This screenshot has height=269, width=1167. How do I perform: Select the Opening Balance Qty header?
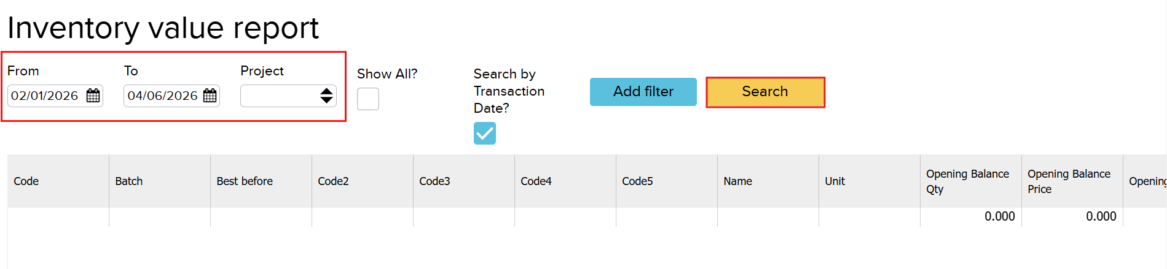click(x=967, y=181)
